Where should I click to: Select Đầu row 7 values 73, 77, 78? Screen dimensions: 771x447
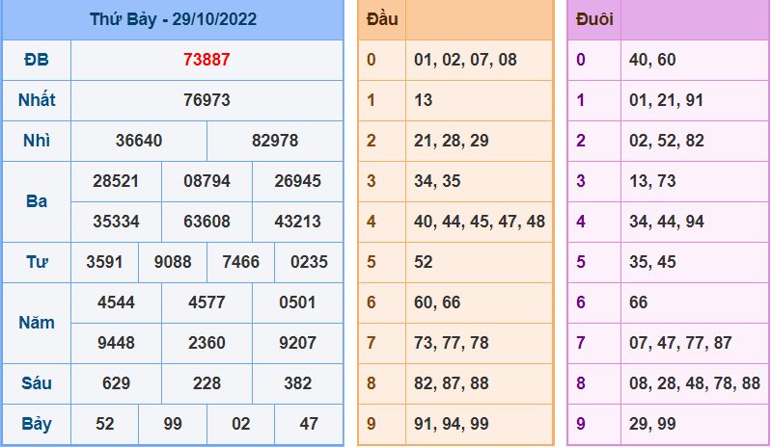click(451, 343)
